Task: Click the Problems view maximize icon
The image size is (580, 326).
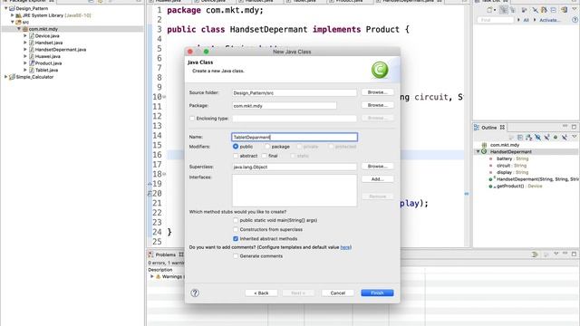Action: pos(574,254)
